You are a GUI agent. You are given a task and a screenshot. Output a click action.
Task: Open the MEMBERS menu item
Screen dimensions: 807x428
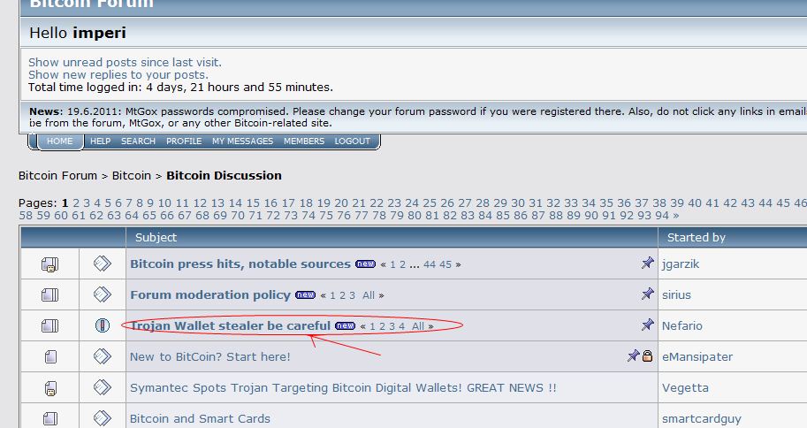pyautogui.click(x=304, y=141)
